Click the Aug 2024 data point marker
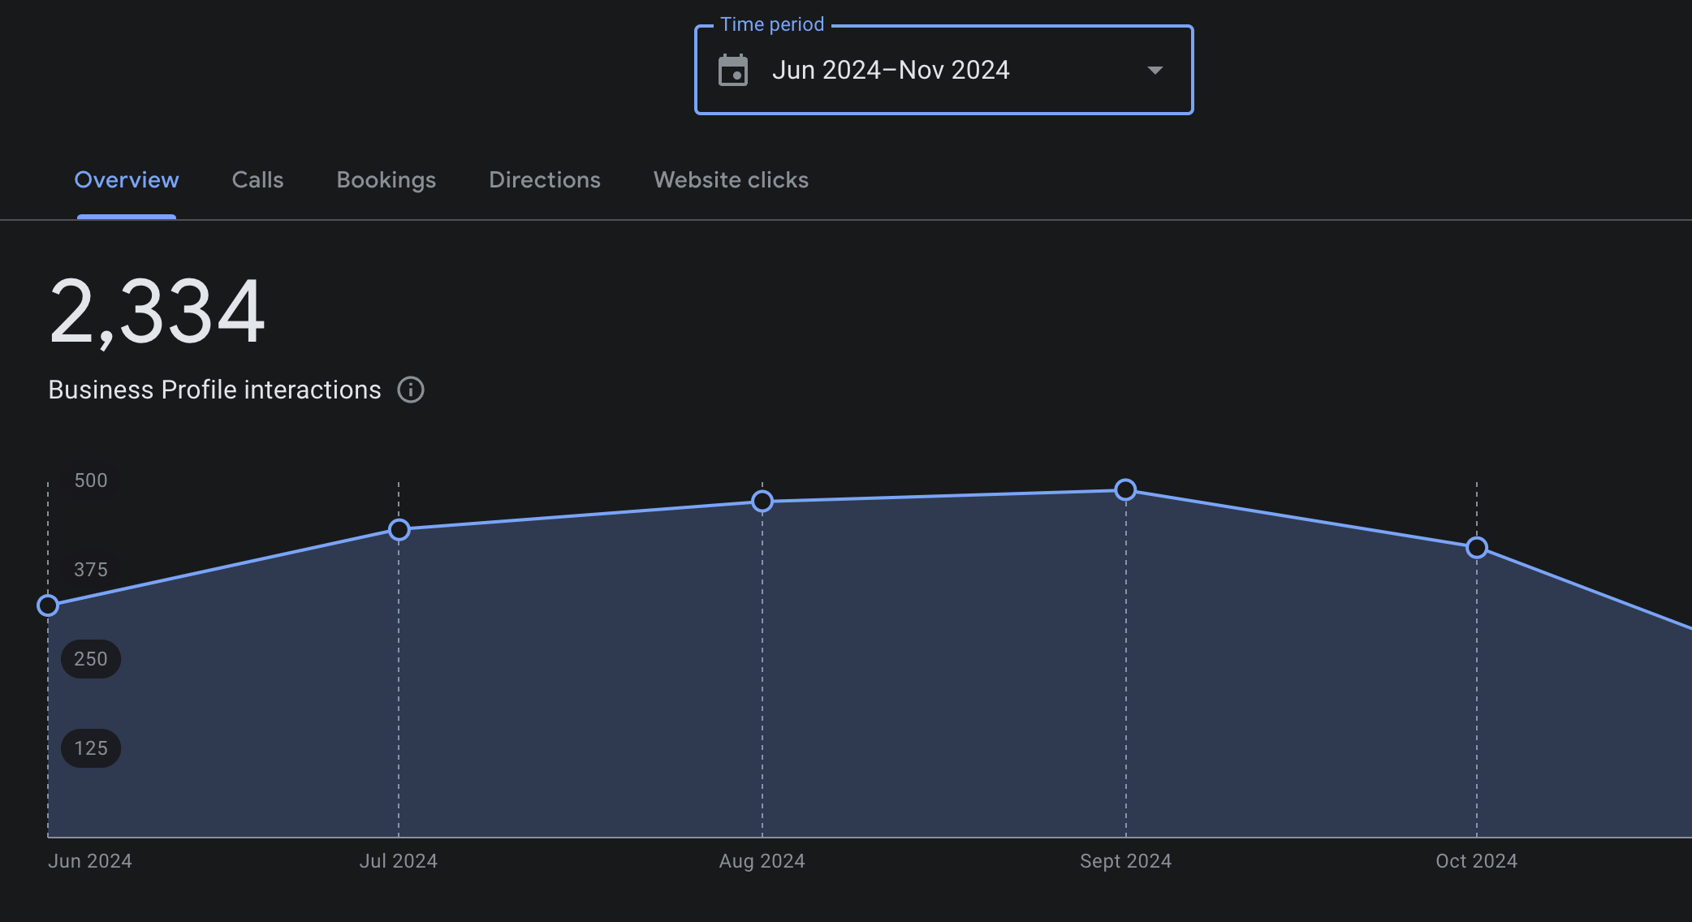The image size is (1692, 922). [762, 501]
